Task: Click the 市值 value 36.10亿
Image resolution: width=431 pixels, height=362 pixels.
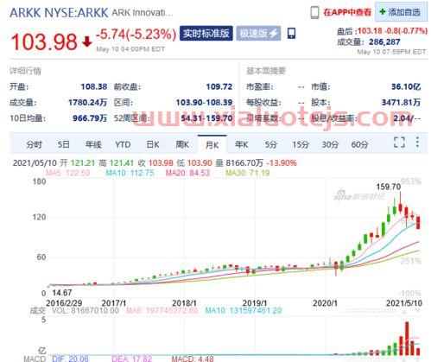Action: point(406,86)
